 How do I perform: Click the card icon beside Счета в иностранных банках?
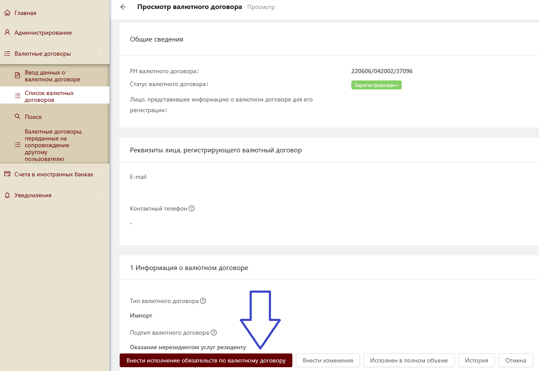(x=7, y=174)
